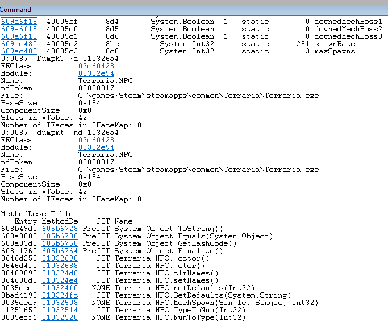Click token 40005c2 in spawnRate row
Image resolution: width=388 pixels, height=322 pixels.
pos(62,44)
